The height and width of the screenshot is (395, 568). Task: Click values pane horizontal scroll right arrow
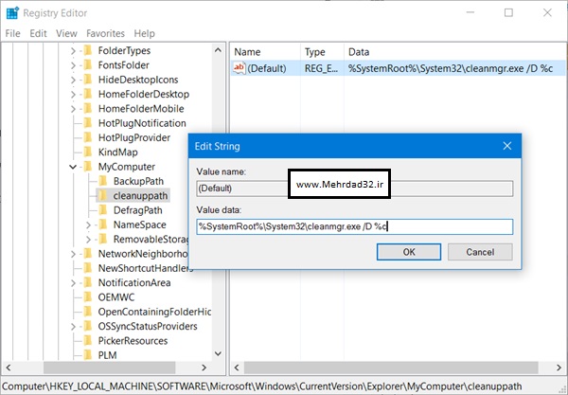point(559,368)
